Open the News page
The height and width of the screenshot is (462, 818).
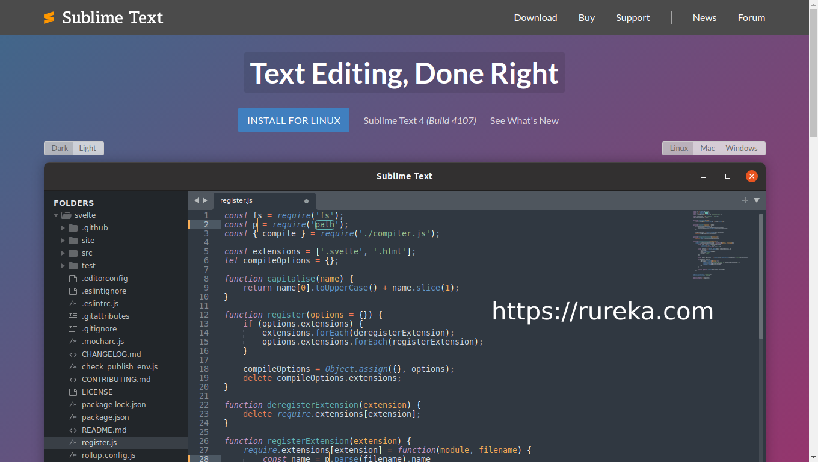pyautogui.click(x=704, y=18)
